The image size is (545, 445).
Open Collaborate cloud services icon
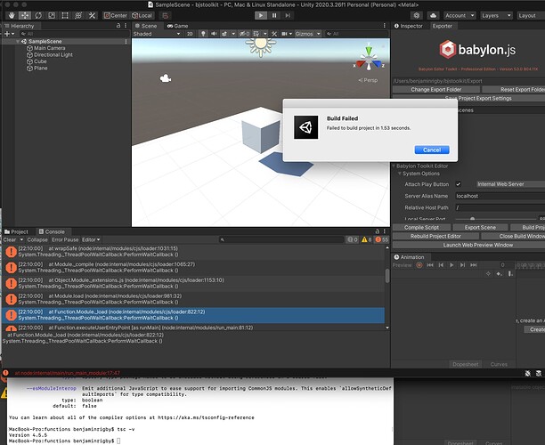coord(433,15)
